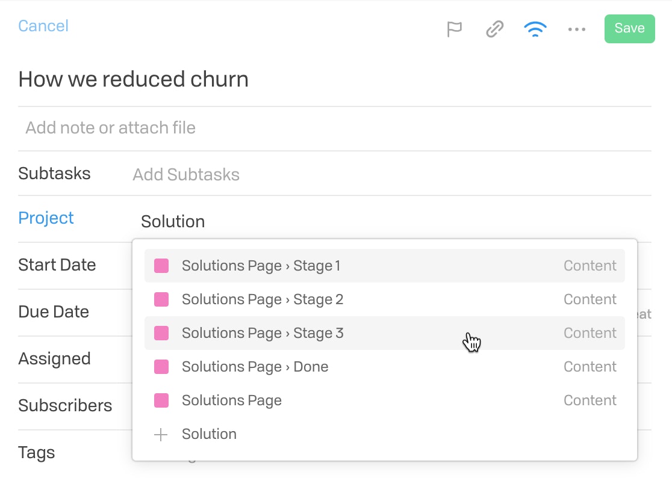The width and height of the screenshot is (672, 487).
Task: Select Solutions Page › Stage 2 option
Action: click(x=384, y=299)
